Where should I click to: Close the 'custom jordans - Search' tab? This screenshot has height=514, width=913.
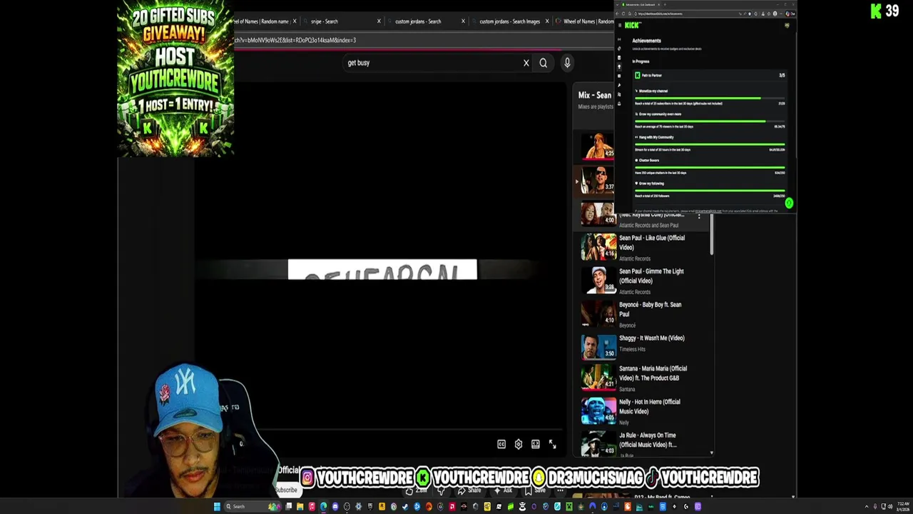[463, 21]
